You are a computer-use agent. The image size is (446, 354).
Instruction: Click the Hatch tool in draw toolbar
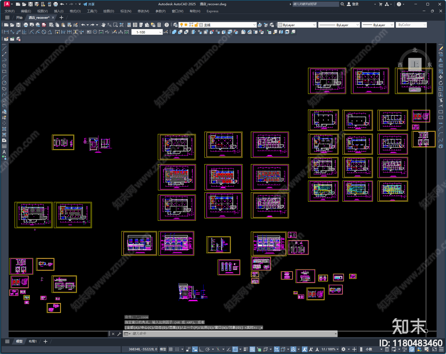pyautogui.click(x=4, y=129)
